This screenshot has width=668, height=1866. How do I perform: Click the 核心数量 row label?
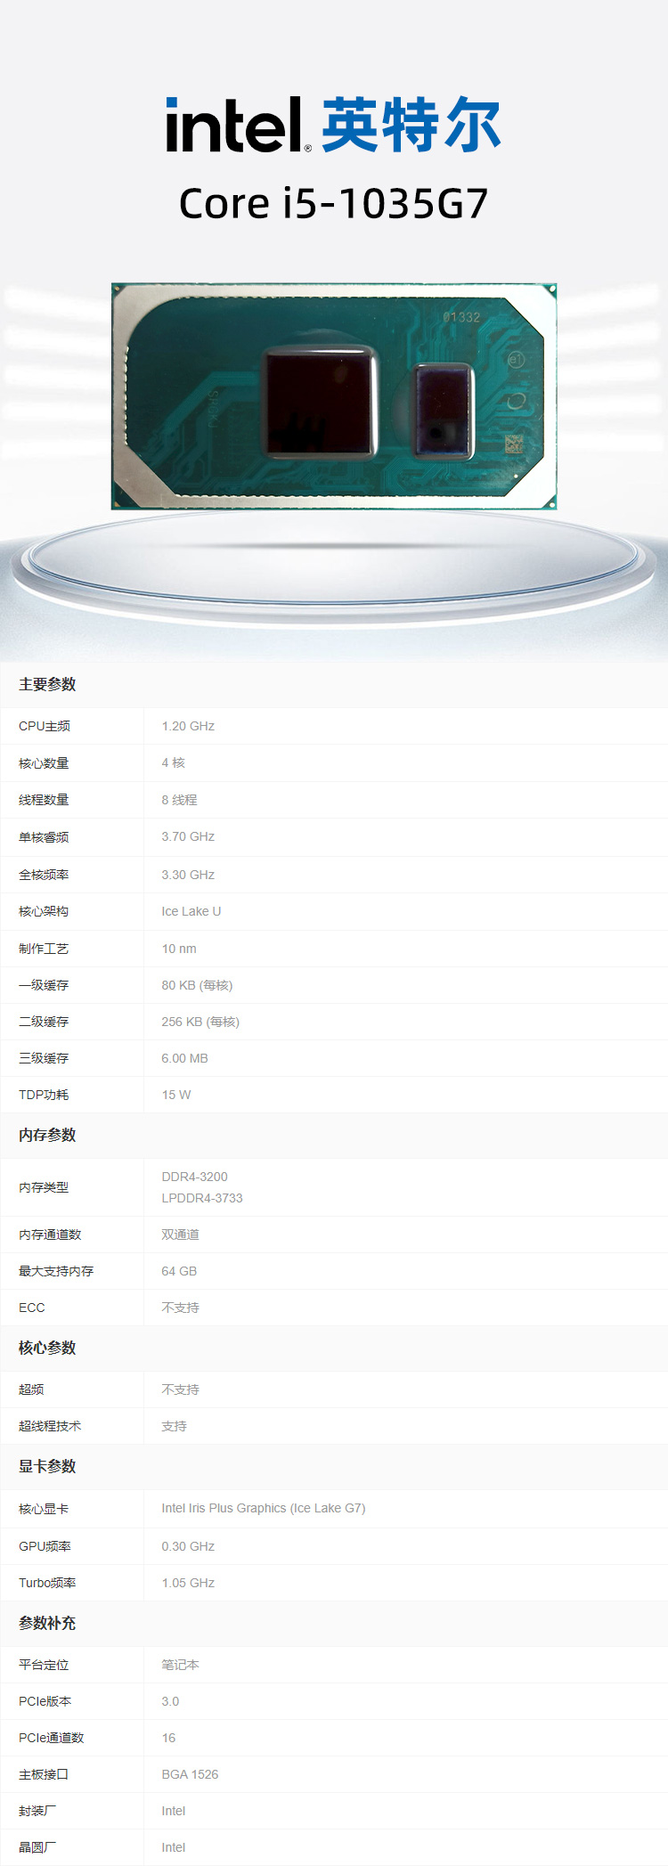point(44,763)
